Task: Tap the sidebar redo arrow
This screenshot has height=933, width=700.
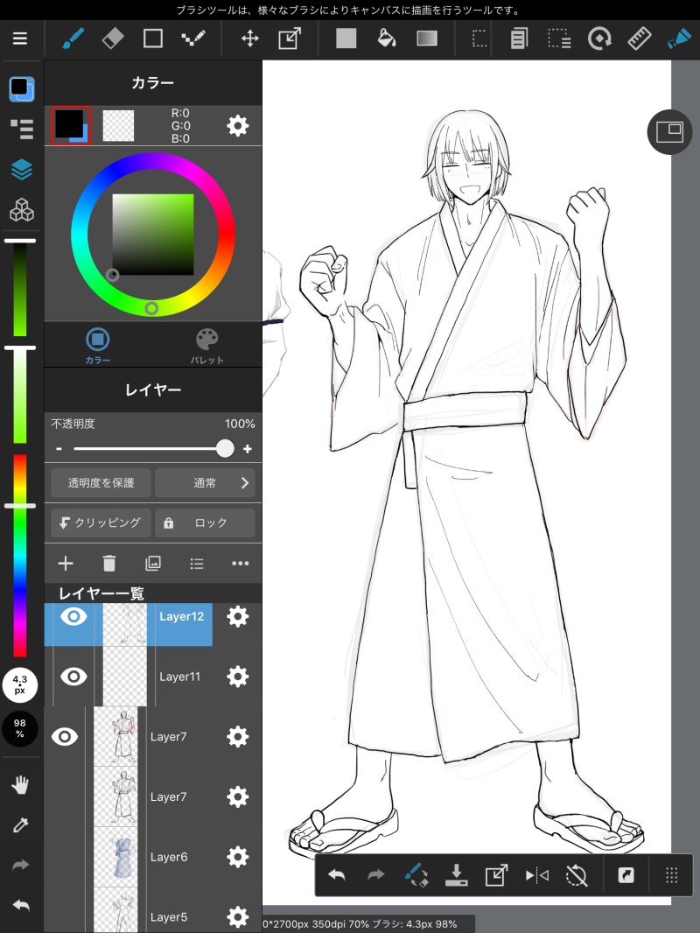Action: pyautogui.click(x=20, y=865)
